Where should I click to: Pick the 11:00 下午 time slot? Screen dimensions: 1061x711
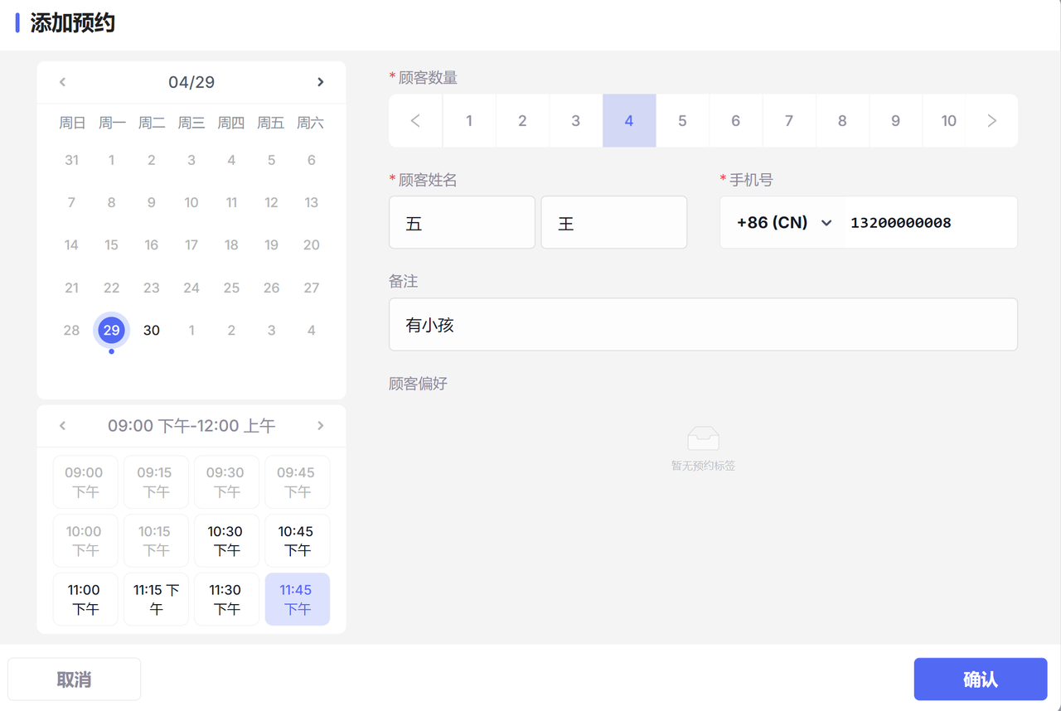pos(85,600)
